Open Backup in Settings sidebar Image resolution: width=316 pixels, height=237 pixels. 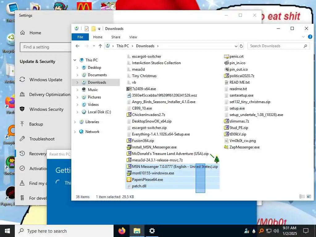[36, 124]
